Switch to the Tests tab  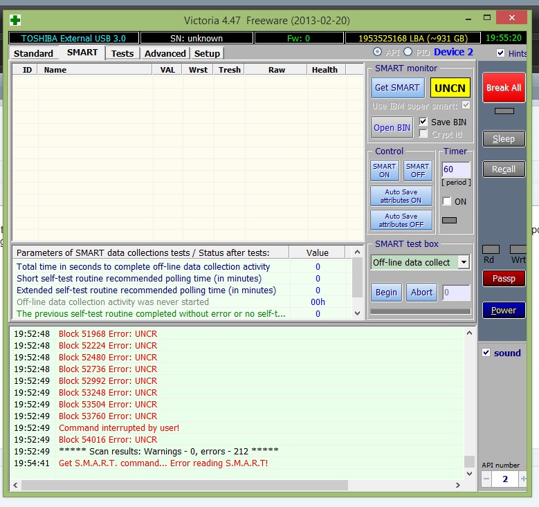[x=122, y=53]
